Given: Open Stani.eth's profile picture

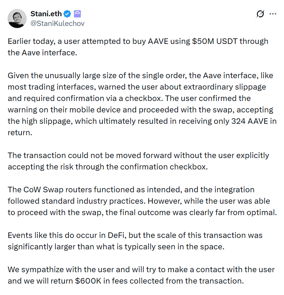Looking at the screenshot, I should click(x=17, y=18).
